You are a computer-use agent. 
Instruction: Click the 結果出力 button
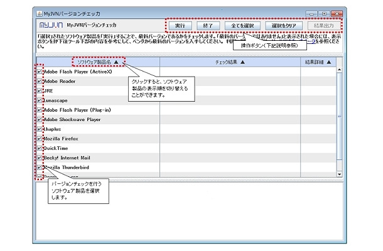click(x=324, y=26)
